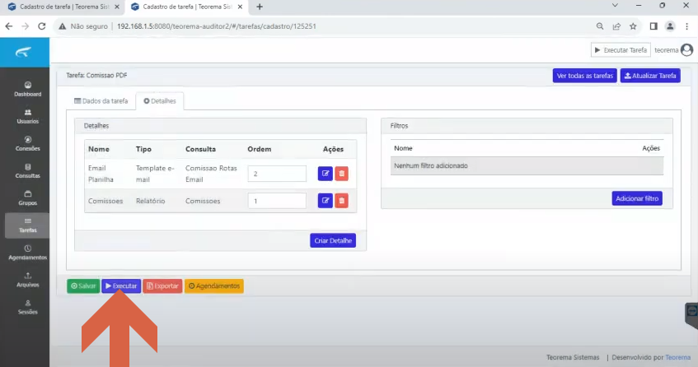Open a new browser tab

(260, 7)
